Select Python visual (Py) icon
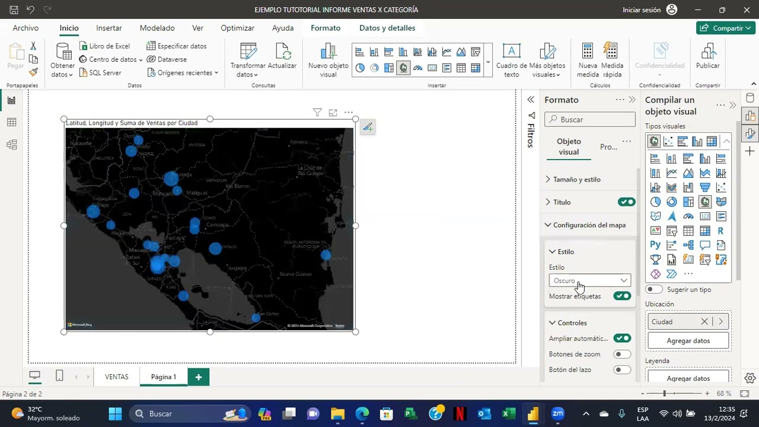Image resolution: width=759 pixels, height=427 pixels. (655, 245)
